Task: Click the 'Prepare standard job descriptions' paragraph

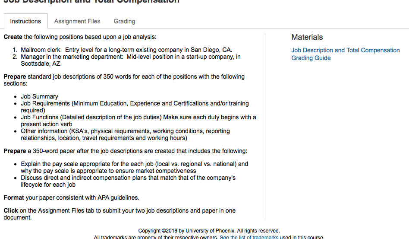Action: [x=124, y=80]
